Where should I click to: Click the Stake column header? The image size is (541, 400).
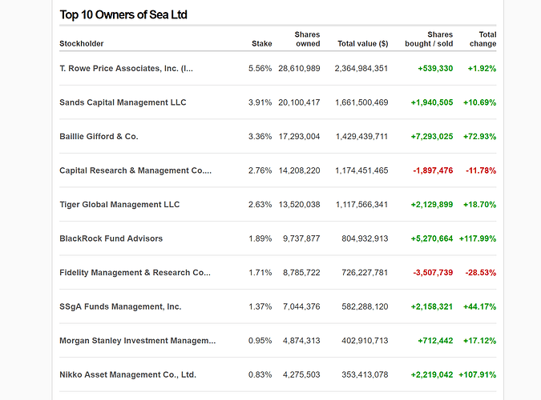261,44
